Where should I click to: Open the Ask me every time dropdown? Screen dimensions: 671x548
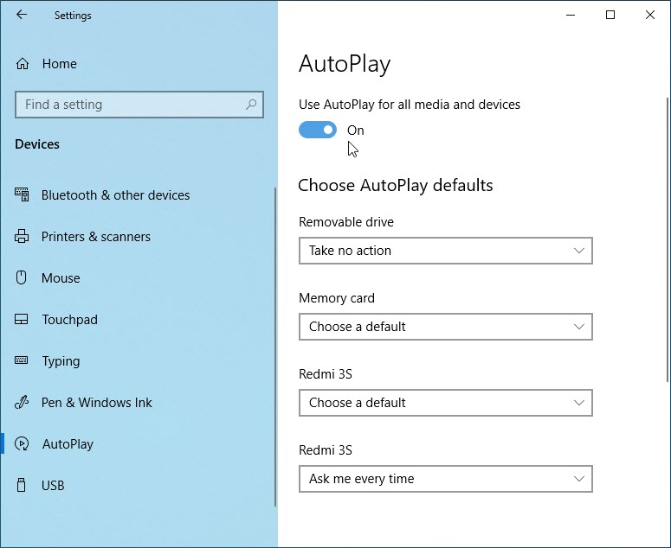click(446, 479)
